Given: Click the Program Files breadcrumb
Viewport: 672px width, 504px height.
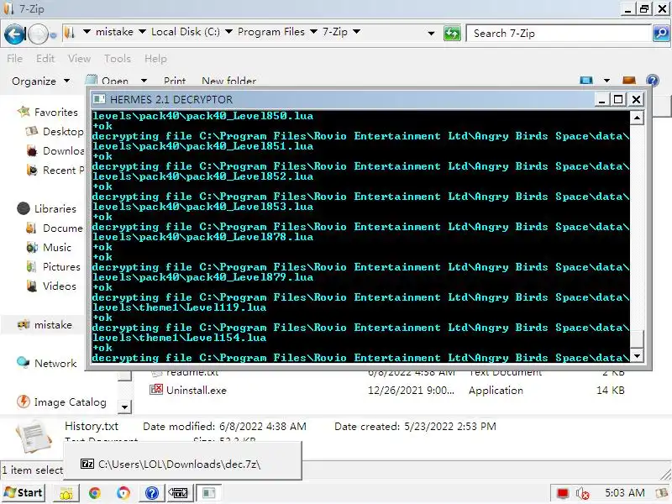Looking at the screenshot, I should pyautogui.click(x=271, y=32).
